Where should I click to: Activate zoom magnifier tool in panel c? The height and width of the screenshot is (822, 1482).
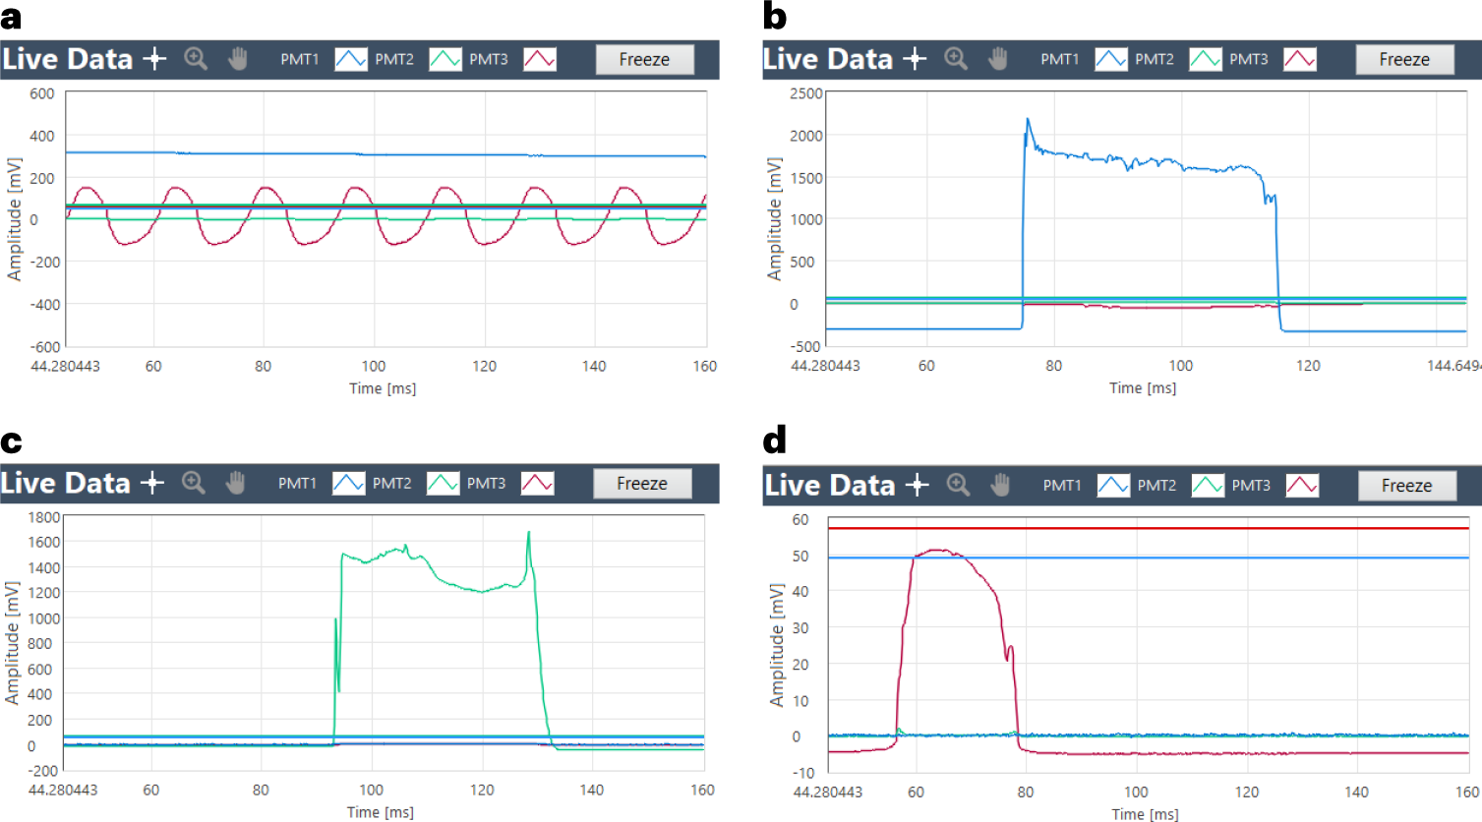194,483
